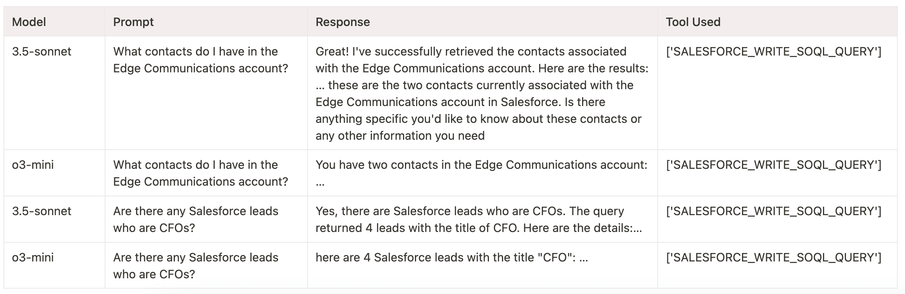Click the response "here are 4 Salesforce leads..."
This screenshot has width=905, height=294.
pos(451,257)
